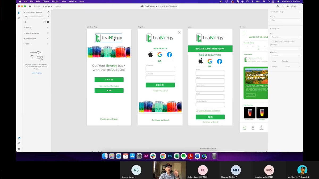319x179 pixels.
Task: Close the Sign IN artboard X icon
Action: click(x=179, y=32)
